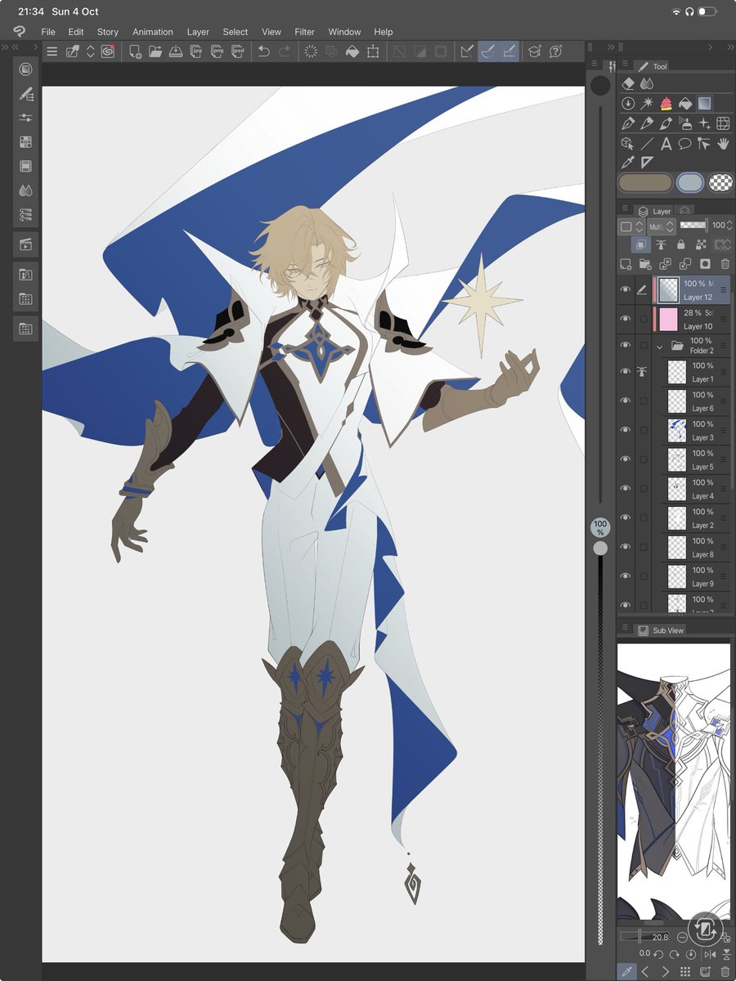Select the Ruler triangle tool
Image resolution: width=736 pixels, height=981 pixels.
(647, 163)
